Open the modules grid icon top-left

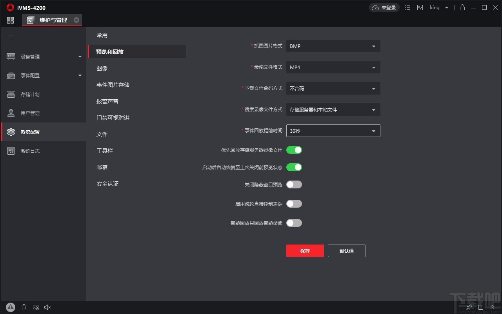11,20
